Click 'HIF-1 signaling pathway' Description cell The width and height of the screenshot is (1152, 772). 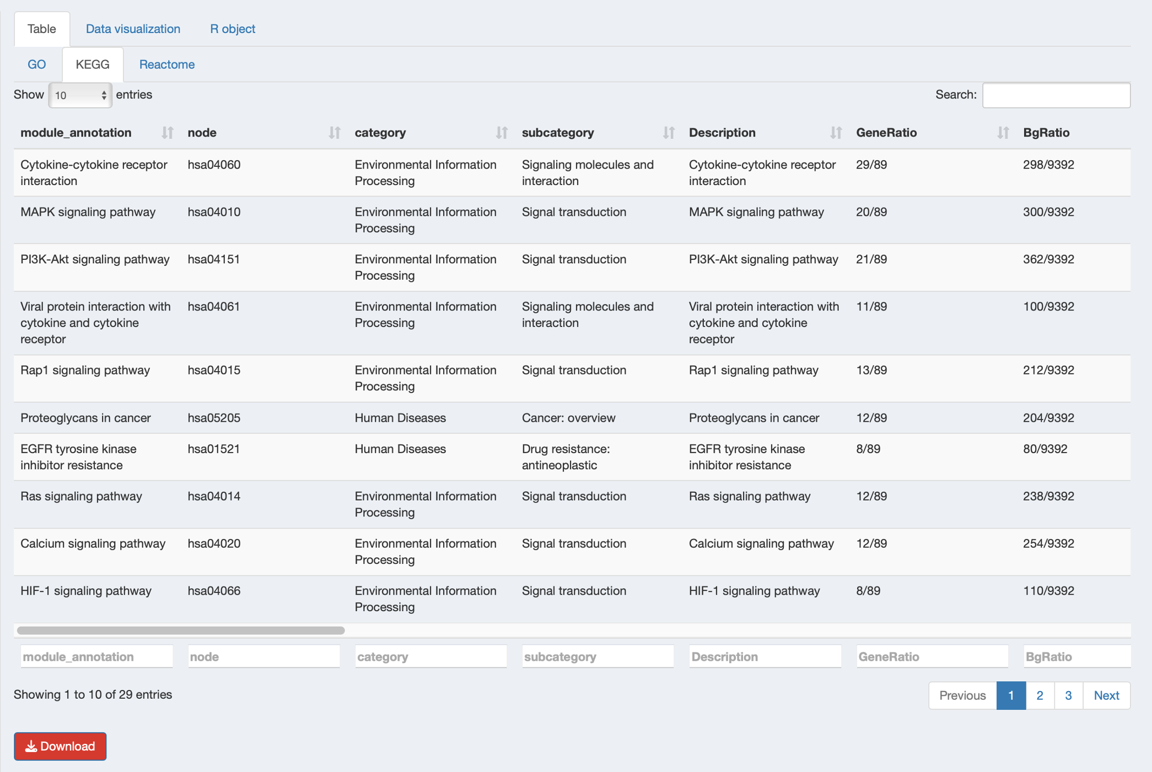point(754,591)
